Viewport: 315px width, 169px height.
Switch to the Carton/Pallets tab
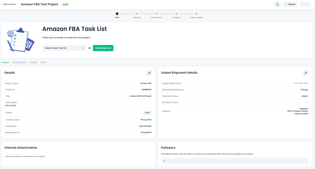[x=19, y=62]
